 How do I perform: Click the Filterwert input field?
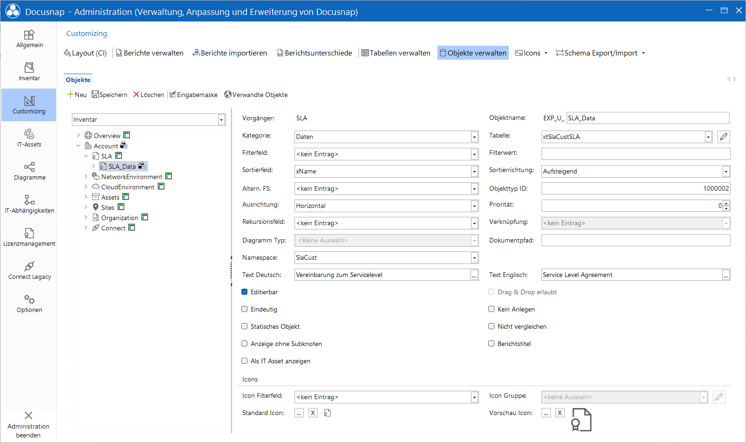tap(636, 154)
